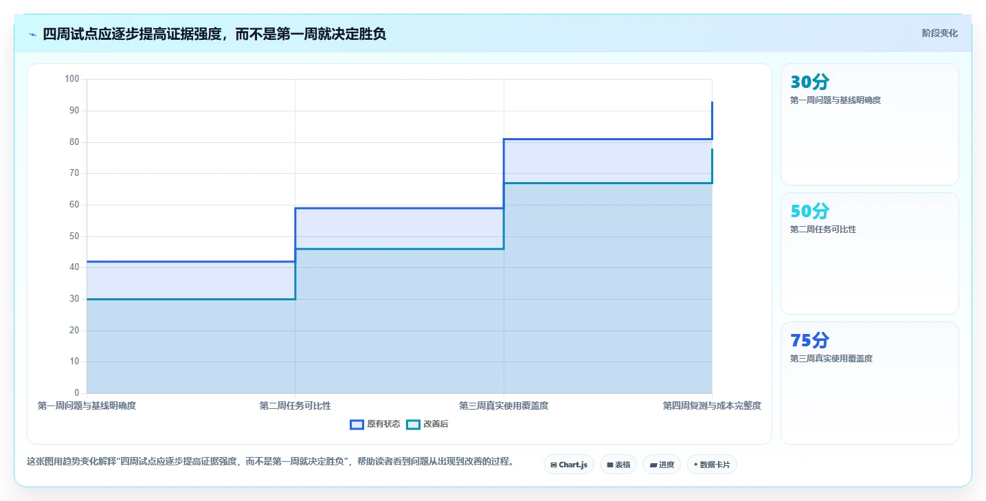This screenshot has width=986, height=501.
Task: Click x-axis label 第一周问题与基线明确度
Action: click(x=87, y=405)
